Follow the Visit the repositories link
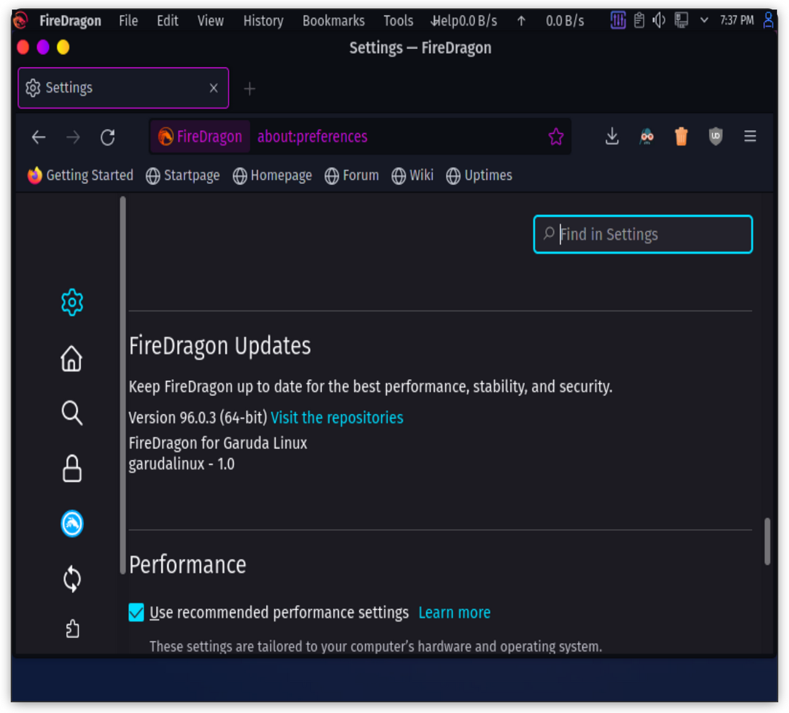The image size is (789, 713). (x=337, y=418)
